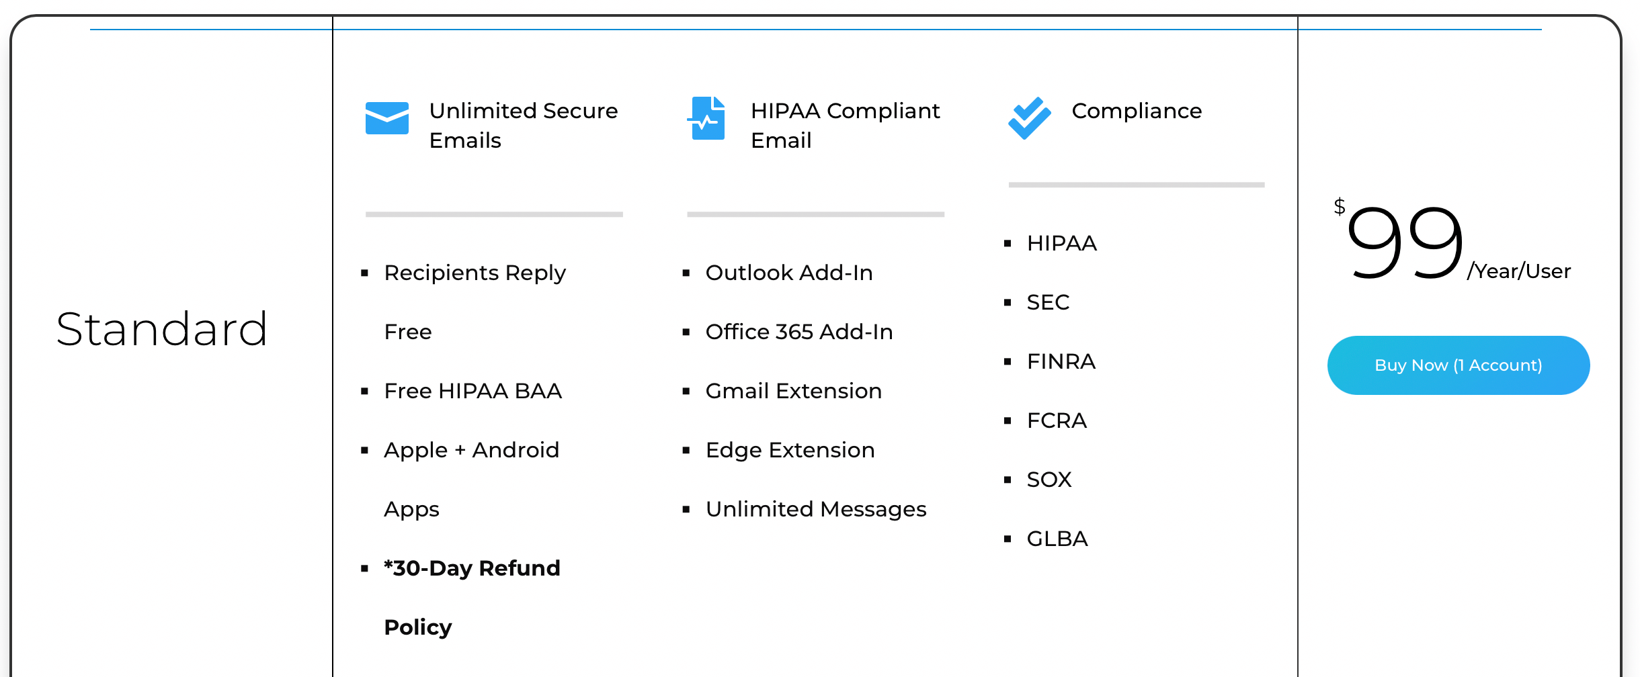Click the blue envelope Unlimited Secure Emails icon
Viewport: 1640px width, 677px height.
click(x=386, y=119)
